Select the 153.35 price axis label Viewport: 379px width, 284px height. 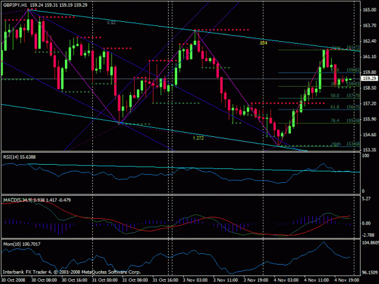pos(369,150)
